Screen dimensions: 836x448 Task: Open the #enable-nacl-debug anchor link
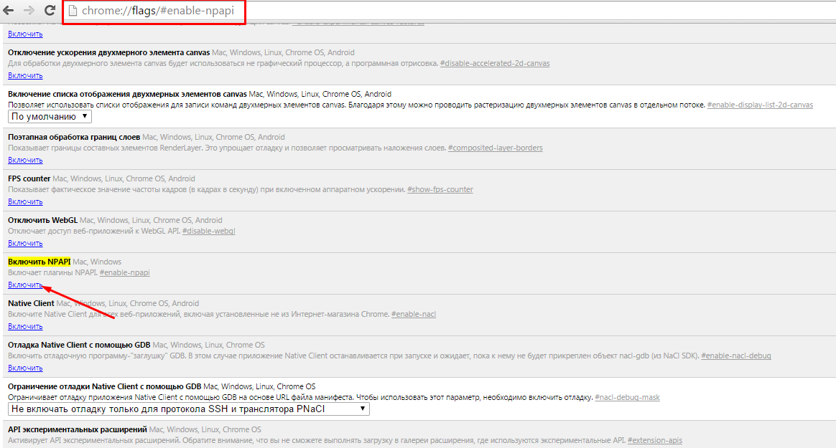click(x=735, y=356)
